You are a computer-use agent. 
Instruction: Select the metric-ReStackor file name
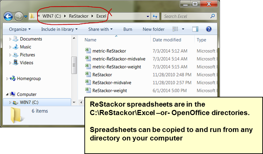click(x=109, y=51)
